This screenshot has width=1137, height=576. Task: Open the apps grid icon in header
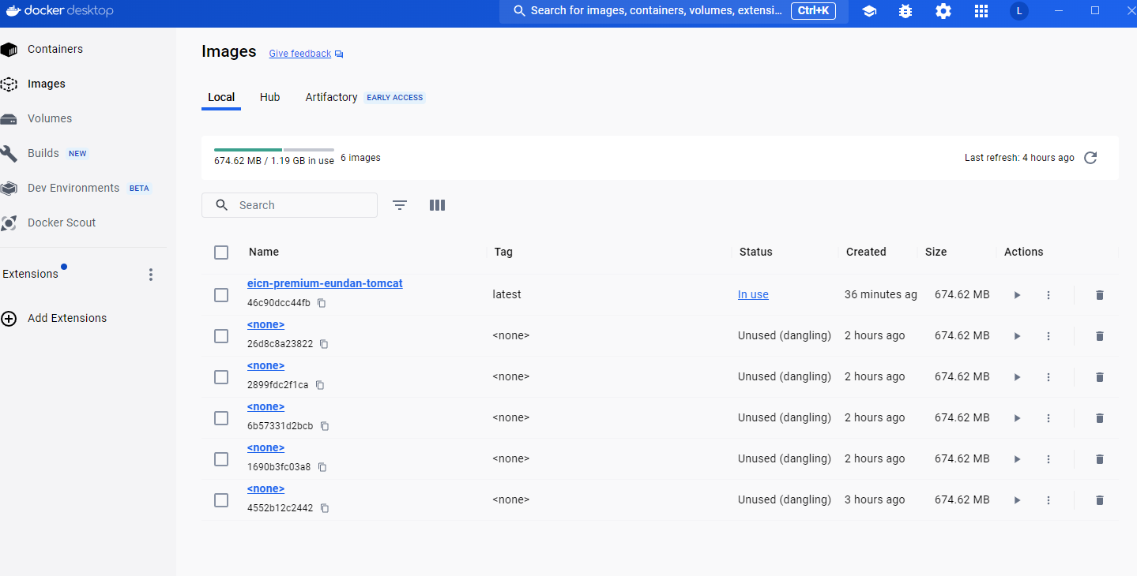981,11
